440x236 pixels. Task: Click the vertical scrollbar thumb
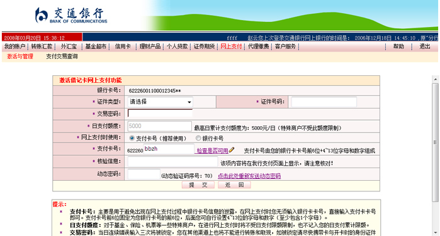point(436,142)
